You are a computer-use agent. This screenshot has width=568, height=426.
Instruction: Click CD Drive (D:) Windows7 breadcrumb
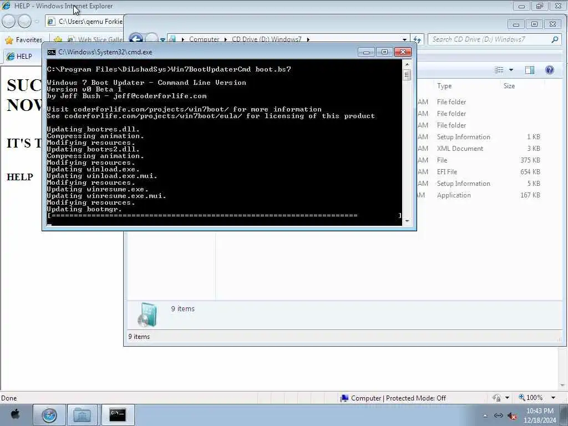(x=266, y=39)
